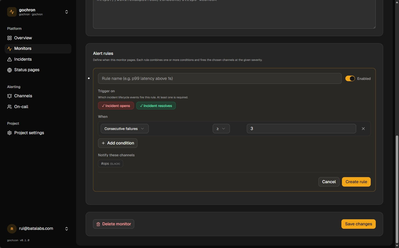
Task: Open Overview in the sidebar
Action: 38,38
